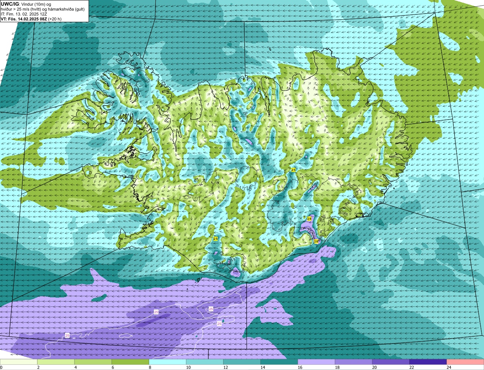Pick the 4–6 m/s green legend swatch
This screenshot has height=370, width=484.
click(x=93, y=362)
